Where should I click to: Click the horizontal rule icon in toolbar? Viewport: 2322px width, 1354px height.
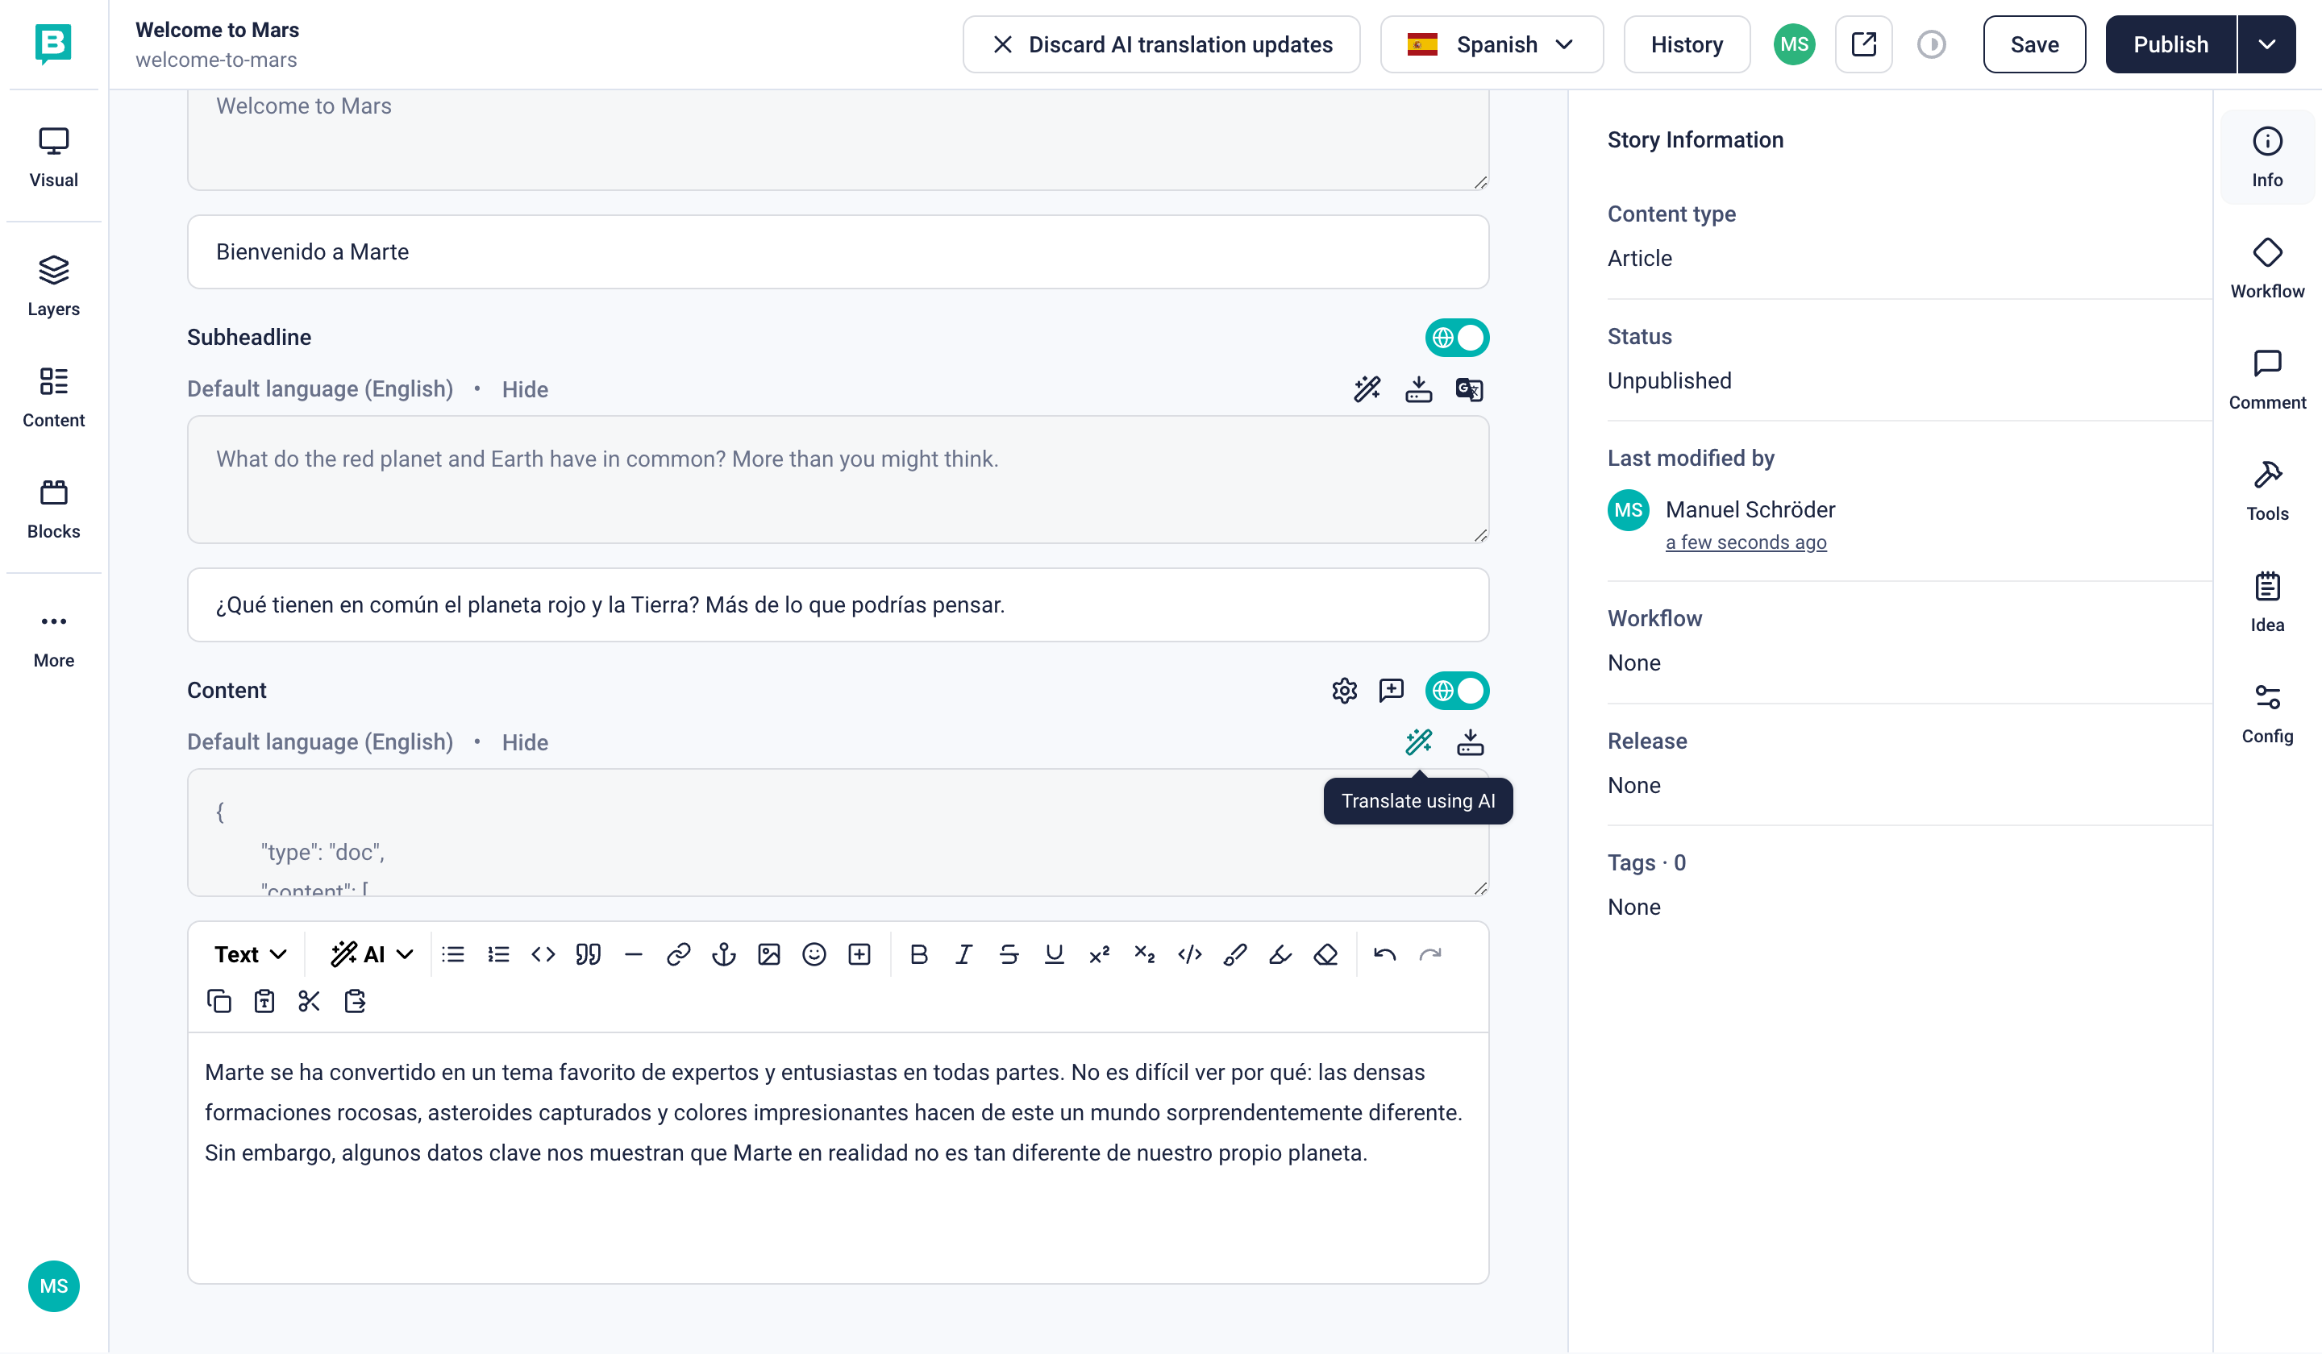(x=633, y=954)
